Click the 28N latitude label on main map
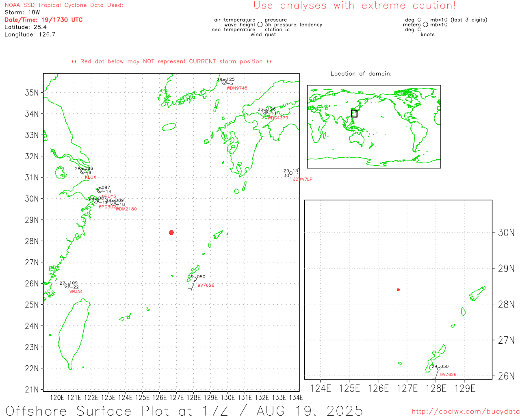The height and width of the screenshot is (416, 520). [32, 241]
